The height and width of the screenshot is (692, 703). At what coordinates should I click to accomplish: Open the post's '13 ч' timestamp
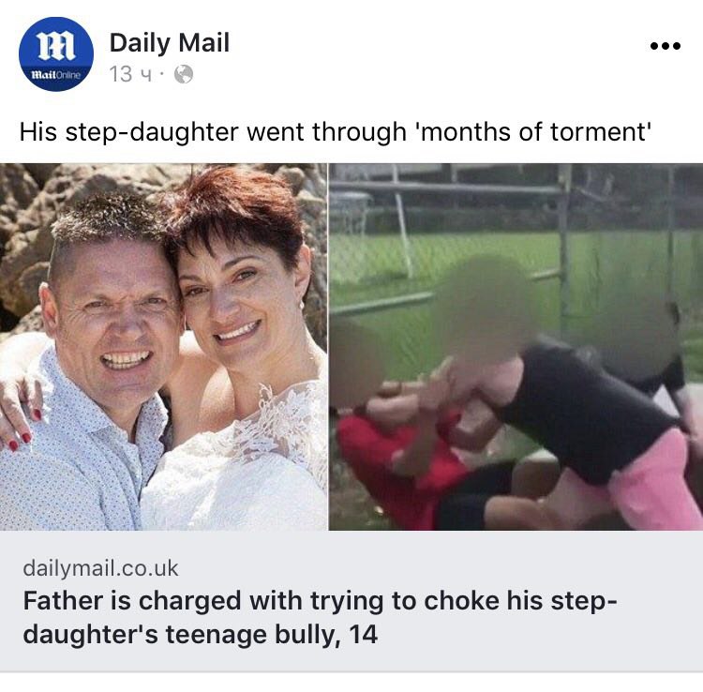(x=130, y=74)
